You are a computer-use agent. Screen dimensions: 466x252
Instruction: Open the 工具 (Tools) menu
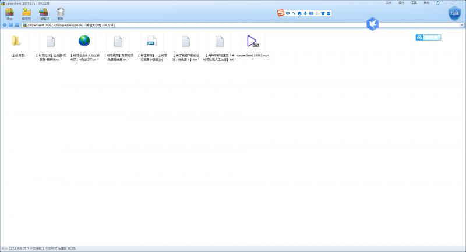point(414,2)
